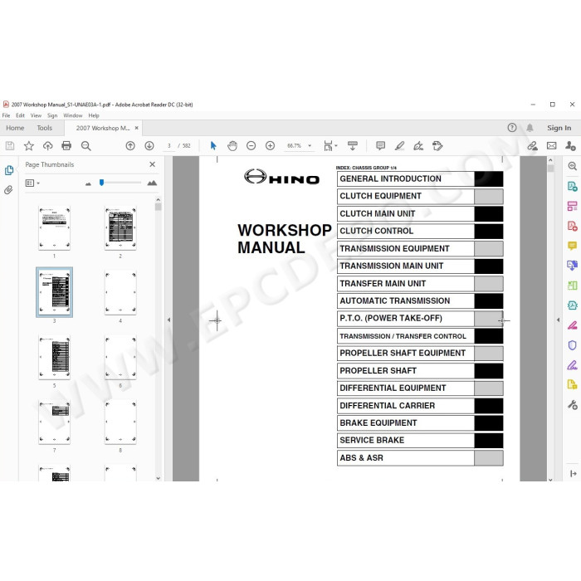
Task: Choose the hand pan tool
Action: [x=232, y=146]
